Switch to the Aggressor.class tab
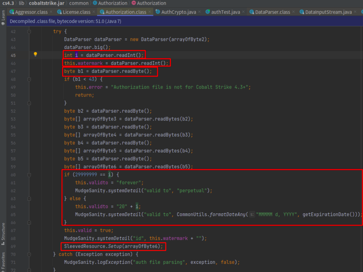363x272 pixels. [x=31, y=12]
